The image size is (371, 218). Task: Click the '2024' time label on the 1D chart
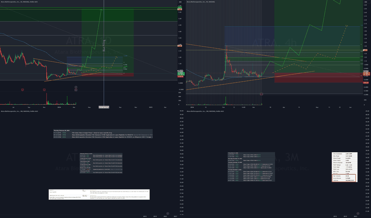click(59, 107)
